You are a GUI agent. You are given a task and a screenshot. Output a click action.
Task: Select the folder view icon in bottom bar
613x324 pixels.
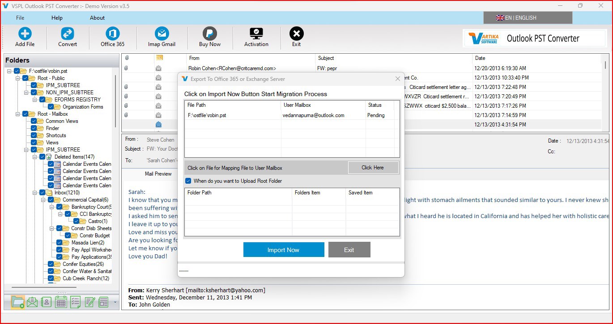click(18, 302)
